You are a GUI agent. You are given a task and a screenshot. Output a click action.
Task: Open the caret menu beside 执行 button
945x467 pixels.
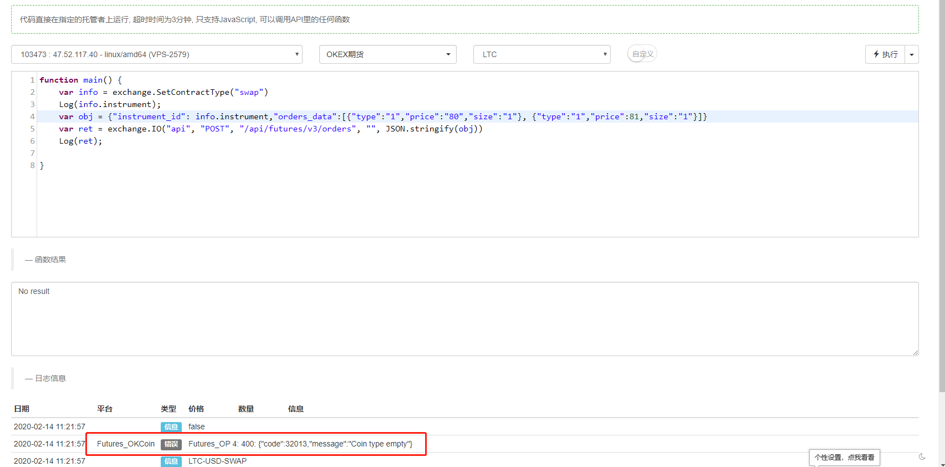pos(912,54)
